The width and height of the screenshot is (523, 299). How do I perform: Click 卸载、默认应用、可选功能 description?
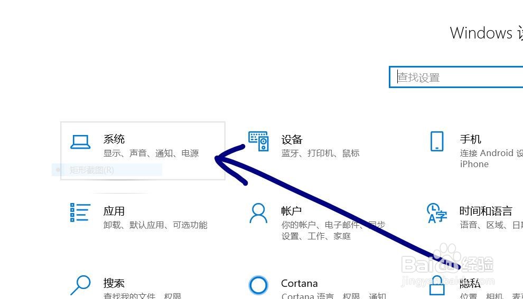point(155,225)
